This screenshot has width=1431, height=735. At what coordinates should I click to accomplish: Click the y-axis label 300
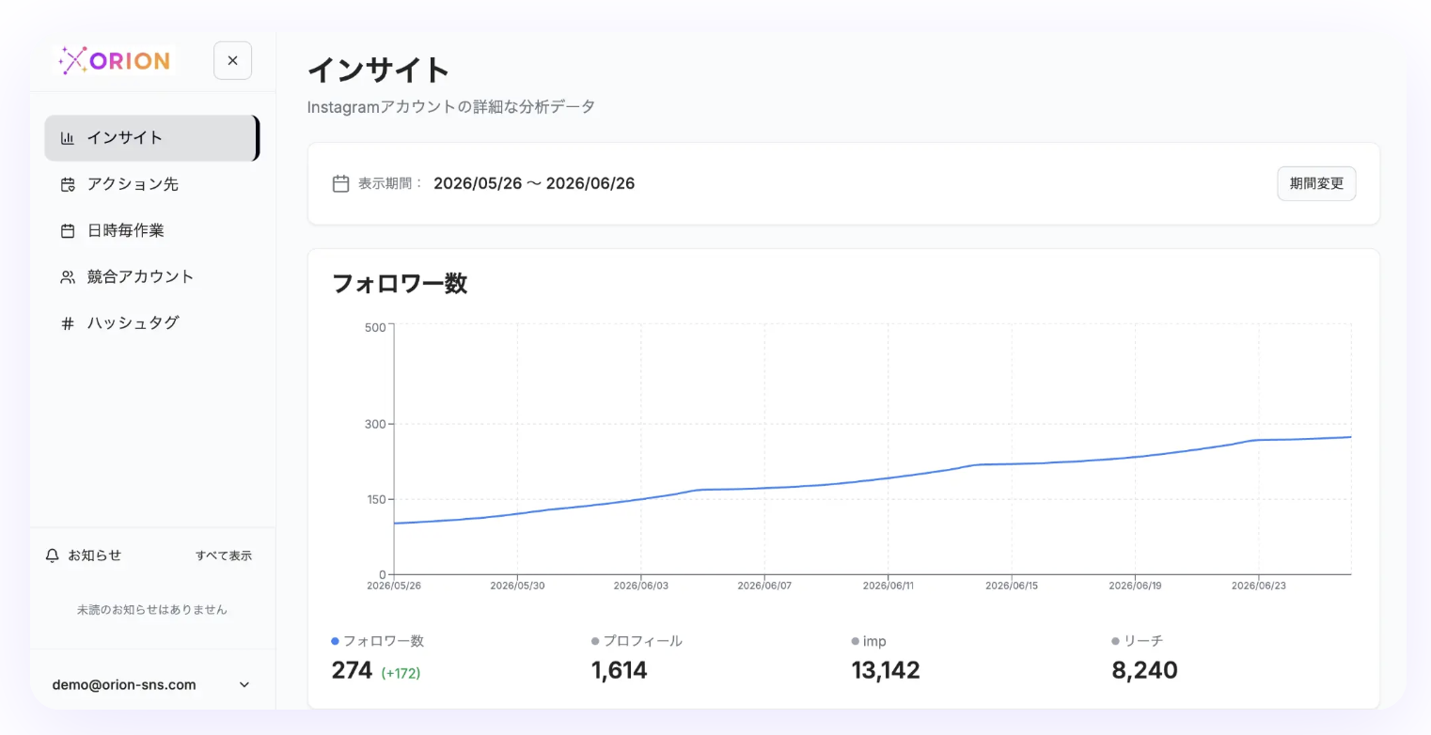pos(375,424)
